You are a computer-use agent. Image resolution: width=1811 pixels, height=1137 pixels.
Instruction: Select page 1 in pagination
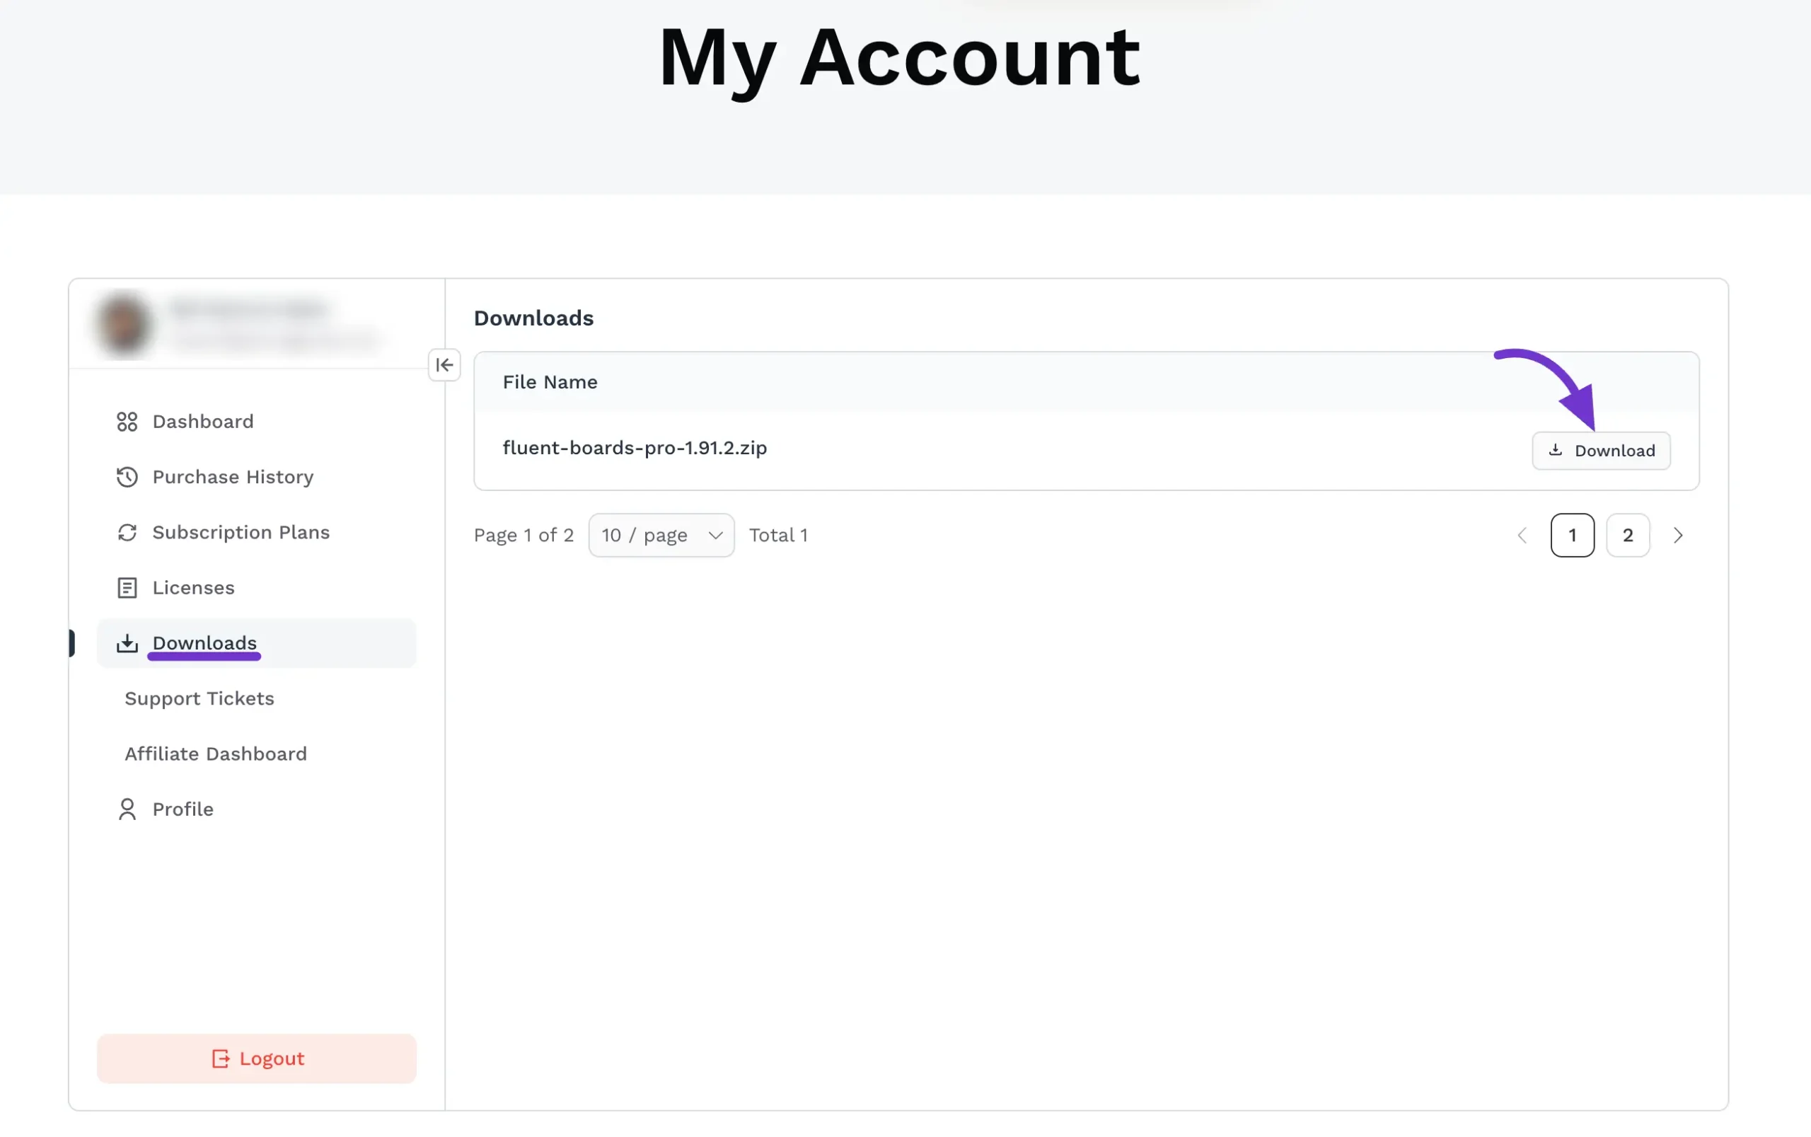pos(1572,536)
